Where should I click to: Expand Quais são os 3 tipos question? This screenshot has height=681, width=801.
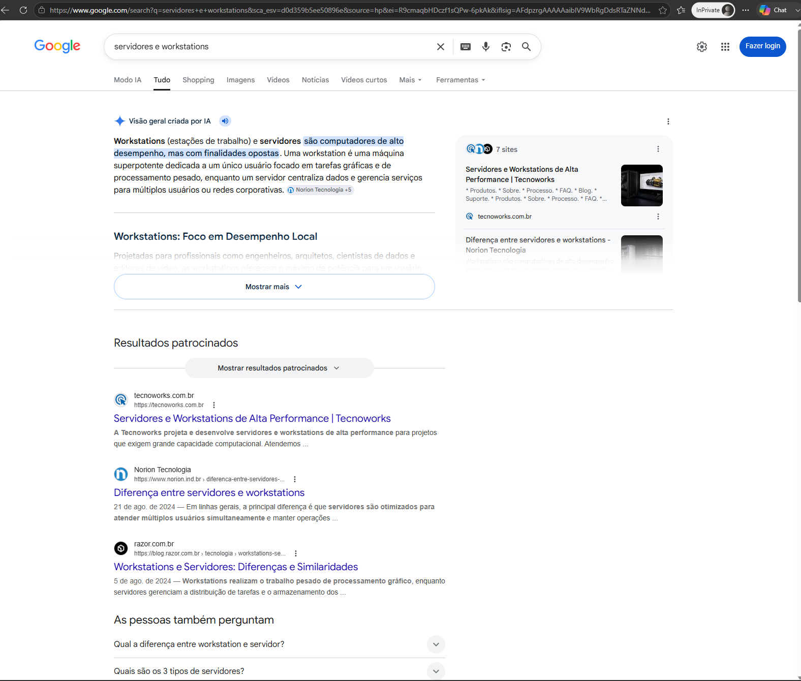coord(280,671)
